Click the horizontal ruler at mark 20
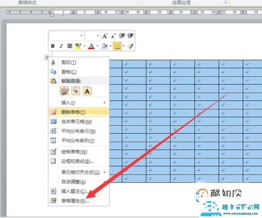 click(159, 12)
